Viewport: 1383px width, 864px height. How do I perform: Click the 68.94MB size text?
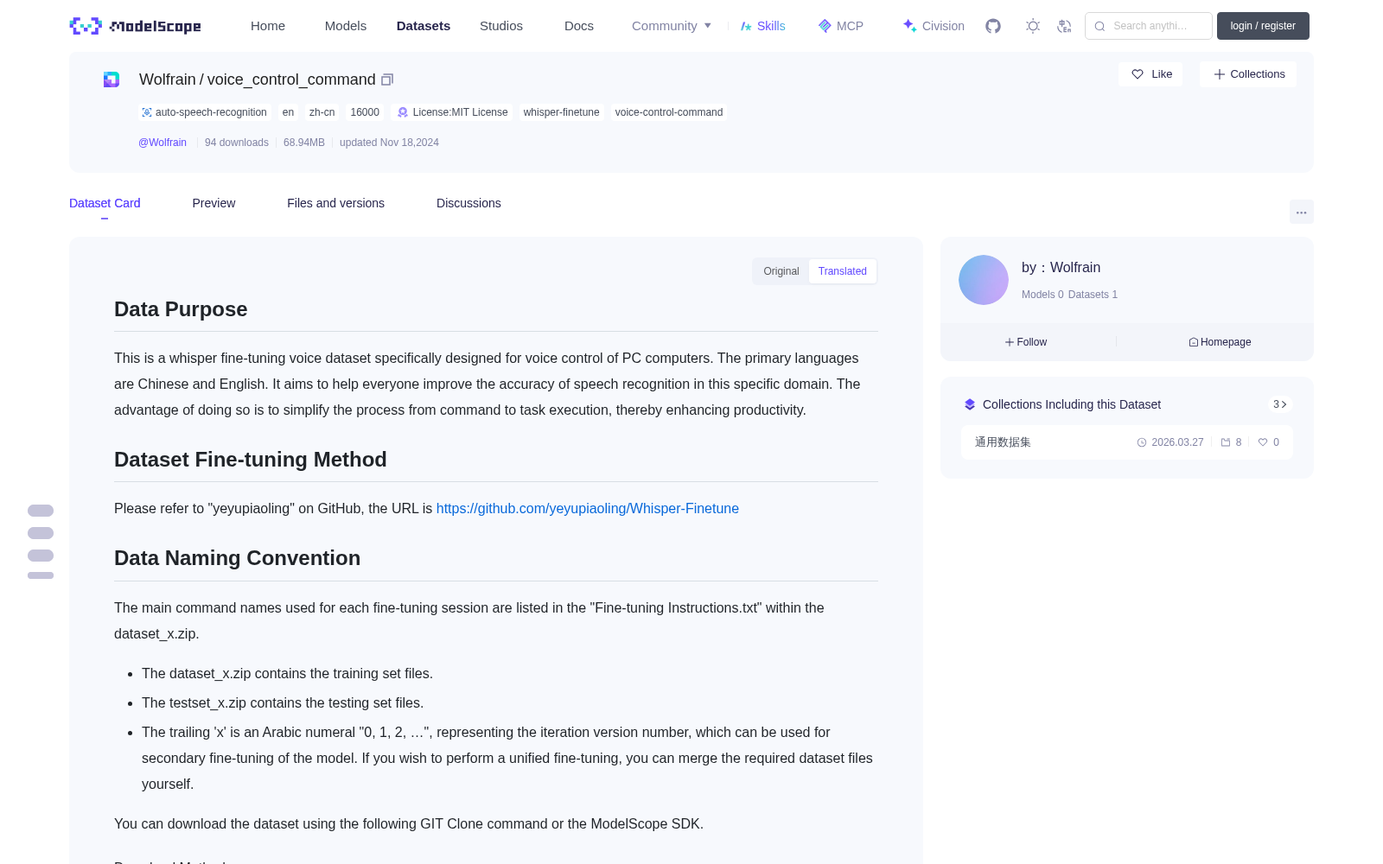[304, 143]
